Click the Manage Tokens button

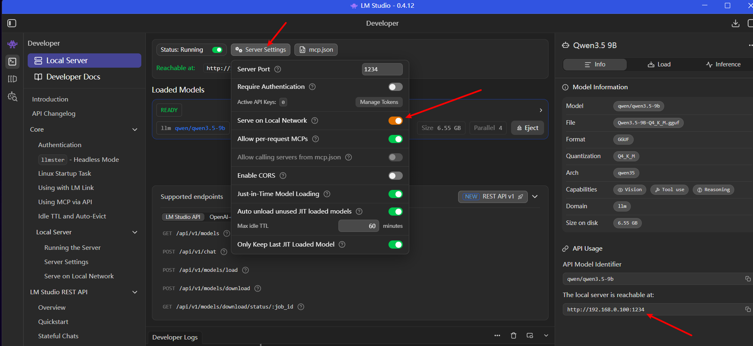379,102
